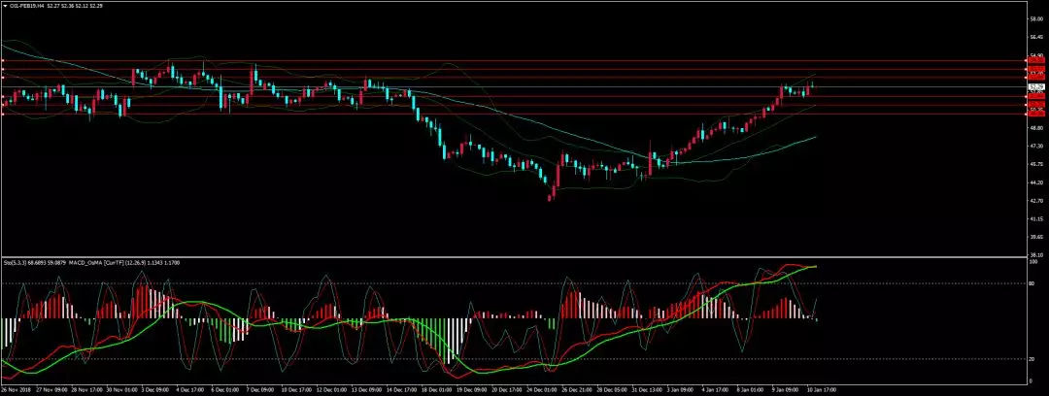
Task: Select the OIL-FEB19,H4 symbol label
Action: click(x=27, y=5)
